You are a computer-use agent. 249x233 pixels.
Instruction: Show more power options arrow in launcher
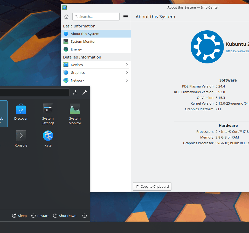85,216
